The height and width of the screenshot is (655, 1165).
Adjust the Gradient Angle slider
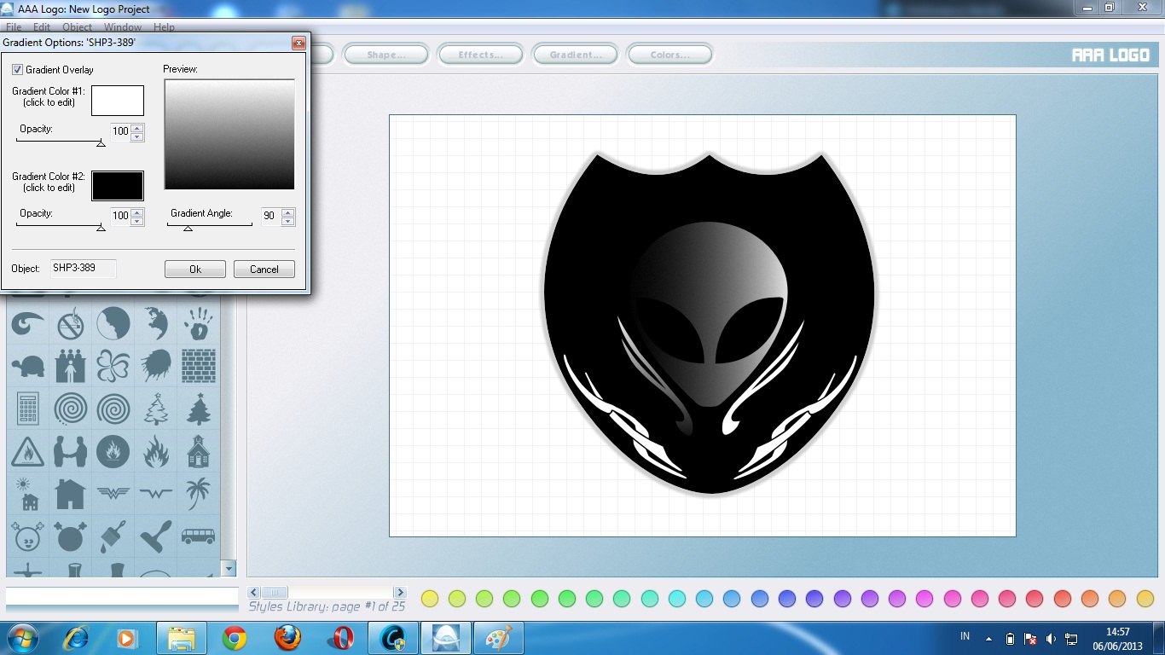(188, 228)
